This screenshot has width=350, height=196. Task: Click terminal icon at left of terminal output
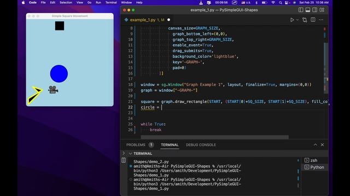point(124,160)
